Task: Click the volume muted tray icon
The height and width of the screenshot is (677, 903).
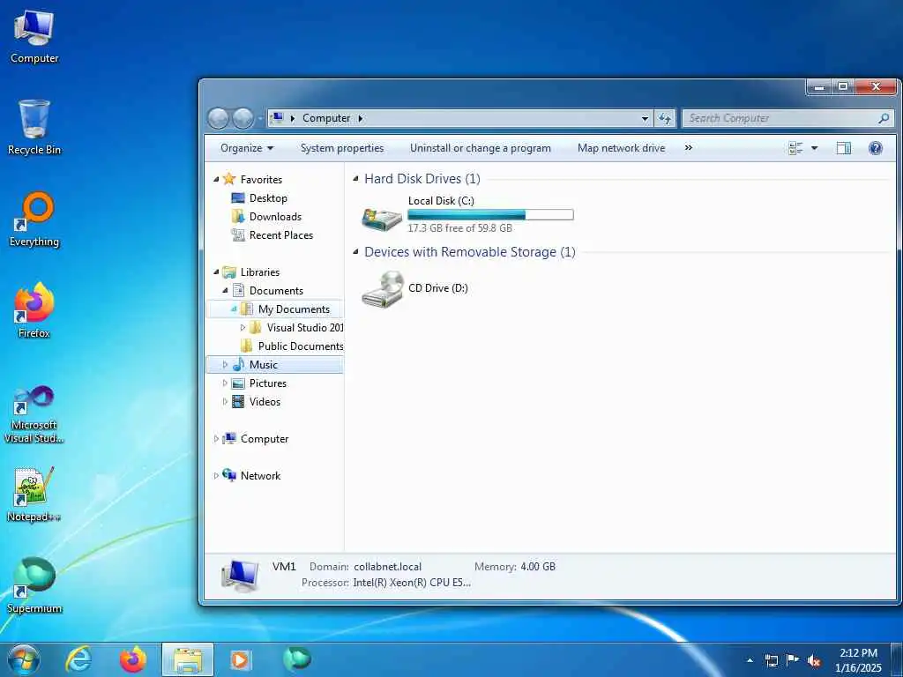Action: coord(814,660)
